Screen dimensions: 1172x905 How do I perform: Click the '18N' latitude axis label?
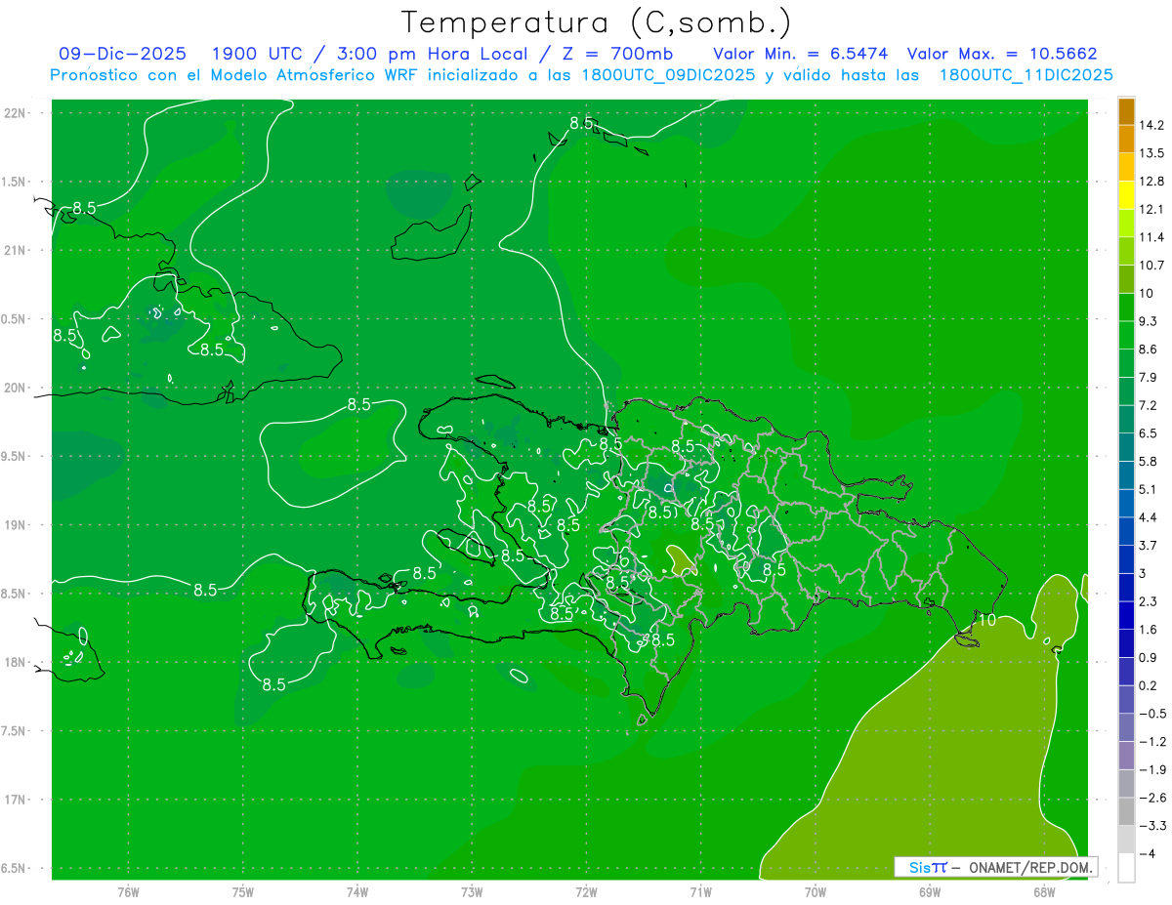pyautogui.click(x=15, y=662)
